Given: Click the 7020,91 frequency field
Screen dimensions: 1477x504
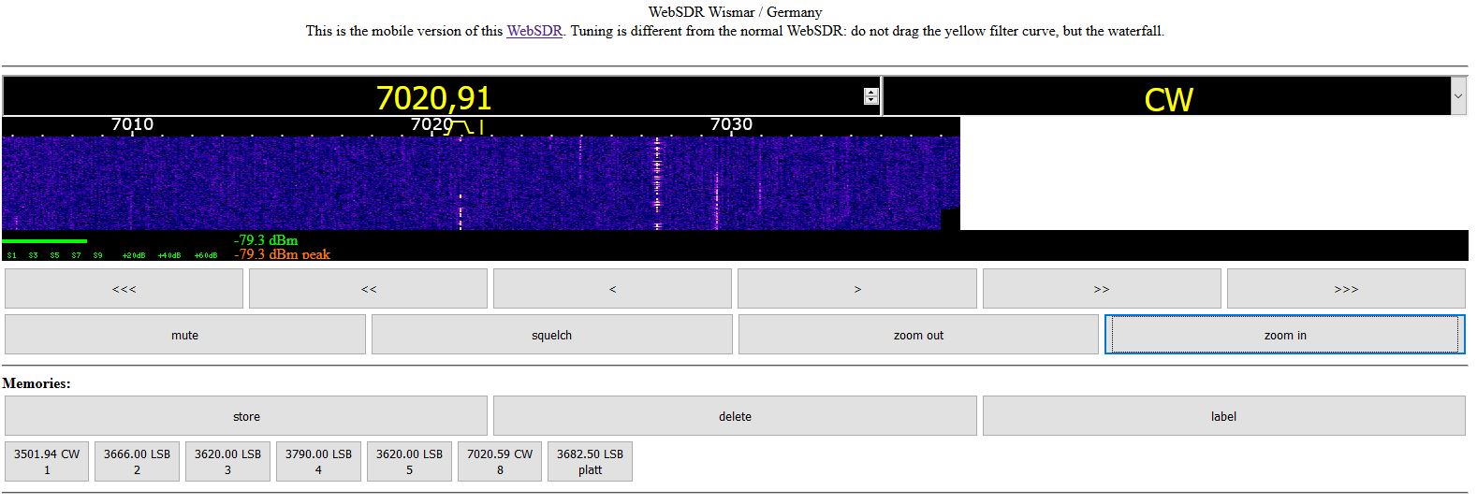Looking at the screenshot, I should coord(432,97).
